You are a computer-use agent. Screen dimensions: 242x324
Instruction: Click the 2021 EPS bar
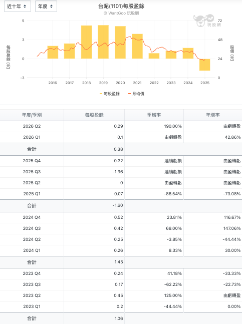click(x=137, y=46)
